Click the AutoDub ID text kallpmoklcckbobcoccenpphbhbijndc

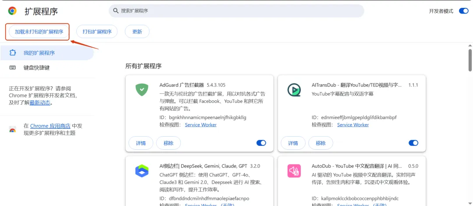(360, 199)
